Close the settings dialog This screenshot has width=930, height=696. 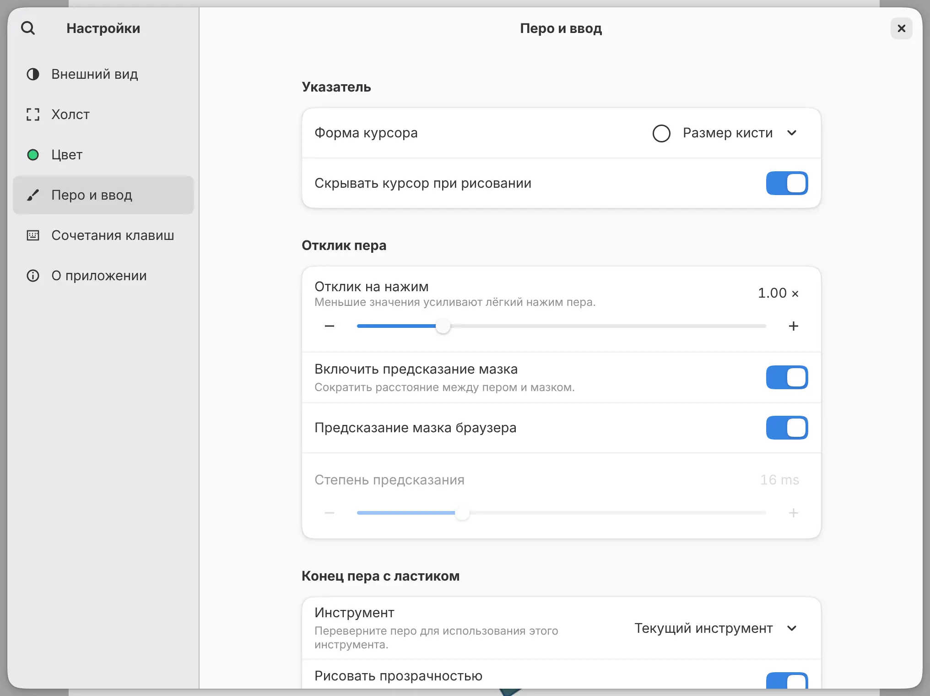[902, 28]
